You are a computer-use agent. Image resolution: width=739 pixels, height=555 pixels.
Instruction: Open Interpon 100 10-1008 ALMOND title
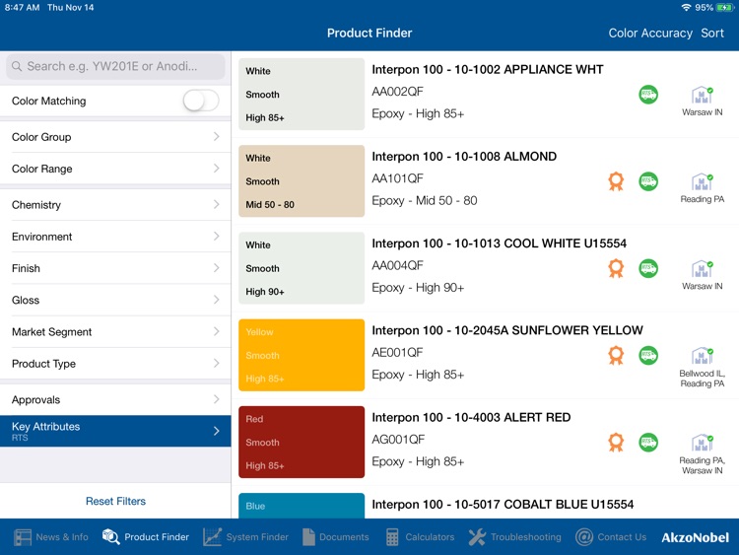pyautogui.click(x=464, y=157)
